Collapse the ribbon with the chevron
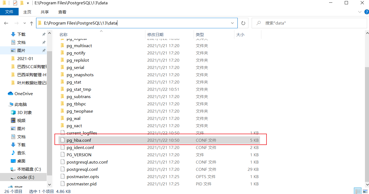Image resolution: width=369 pixels, height=194 pixels. point(360,12)
